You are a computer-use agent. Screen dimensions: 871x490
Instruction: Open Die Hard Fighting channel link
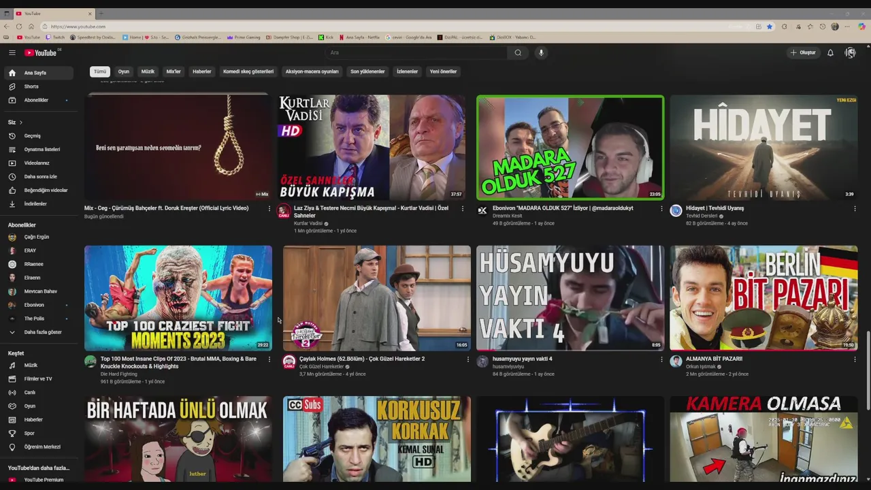118,374
